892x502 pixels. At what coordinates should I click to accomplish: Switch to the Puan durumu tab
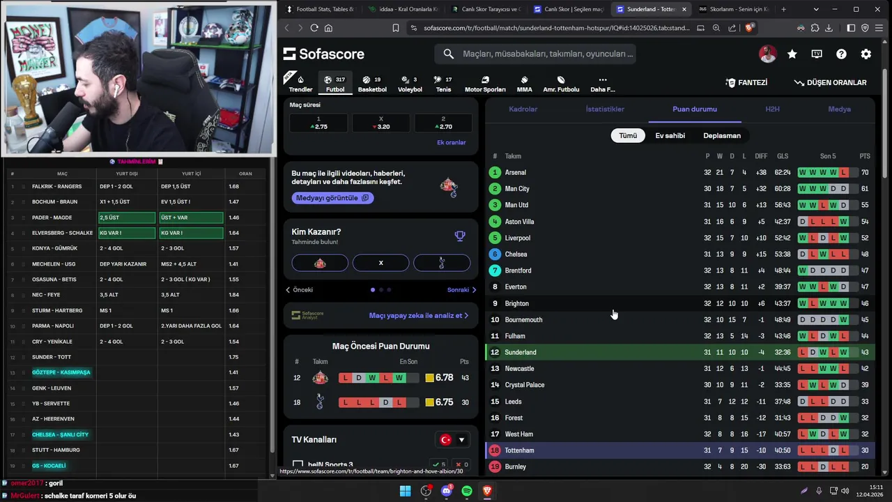[x=695, y=109]
